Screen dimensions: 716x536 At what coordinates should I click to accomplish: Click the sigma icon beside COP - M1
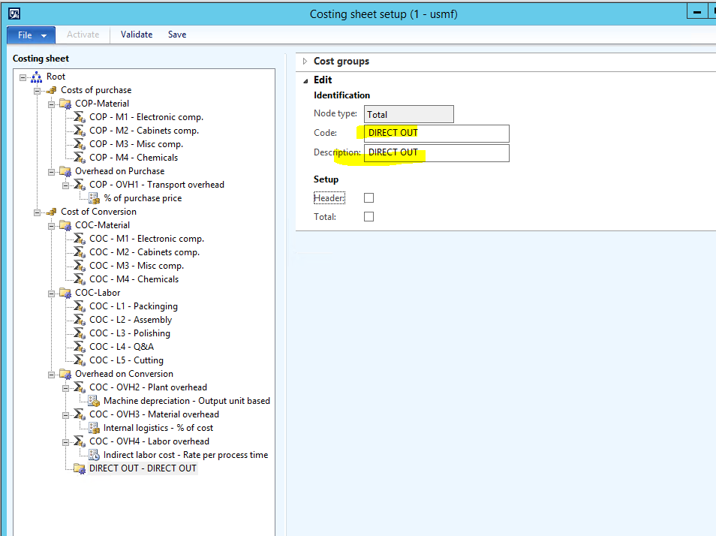click(80, 117)
